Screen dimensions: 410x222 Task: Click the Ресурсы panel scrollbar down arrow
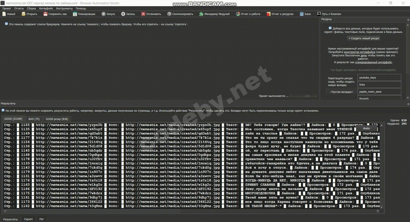coord(408,98)
